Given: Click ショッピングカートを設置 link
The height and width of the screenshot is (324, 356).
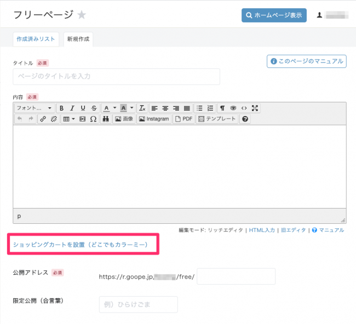Looking at the screenshot, I should pyautogui.click(x=81, y=244).
